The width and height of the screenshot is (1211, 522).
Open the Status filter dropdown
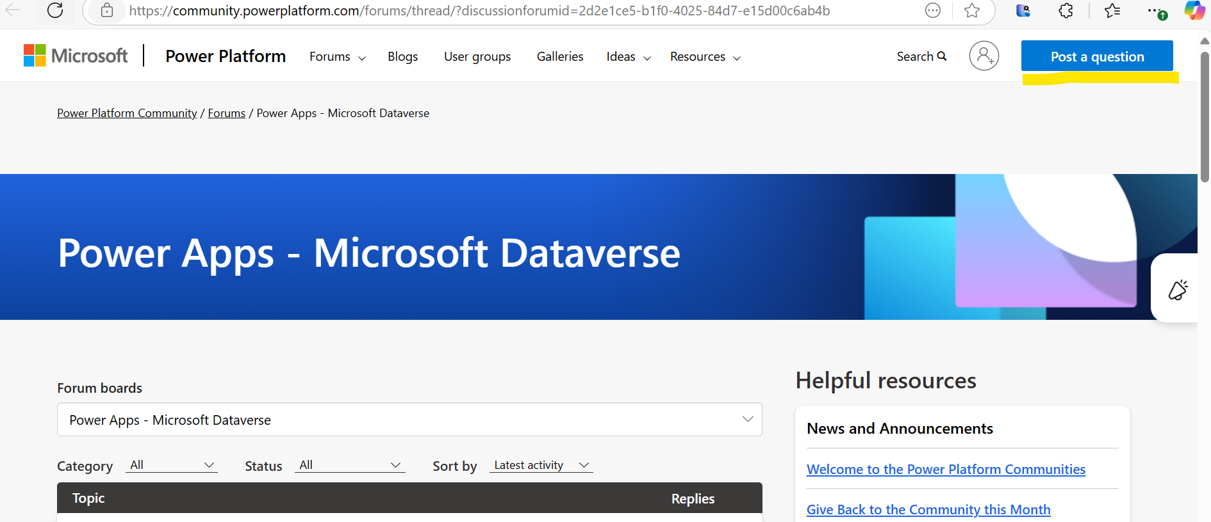[350, 465]
